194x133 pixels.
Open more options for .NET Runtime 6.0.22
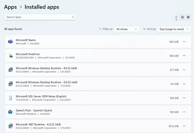(x=184, y=126)
